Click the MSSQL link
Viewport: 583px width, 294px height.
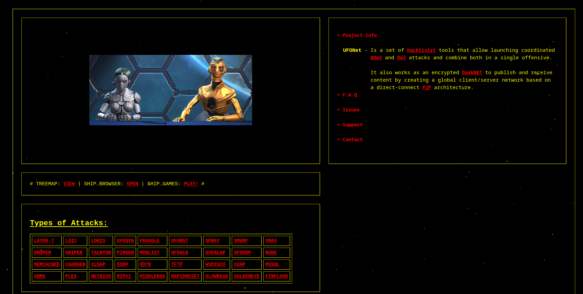coord(272,265)
